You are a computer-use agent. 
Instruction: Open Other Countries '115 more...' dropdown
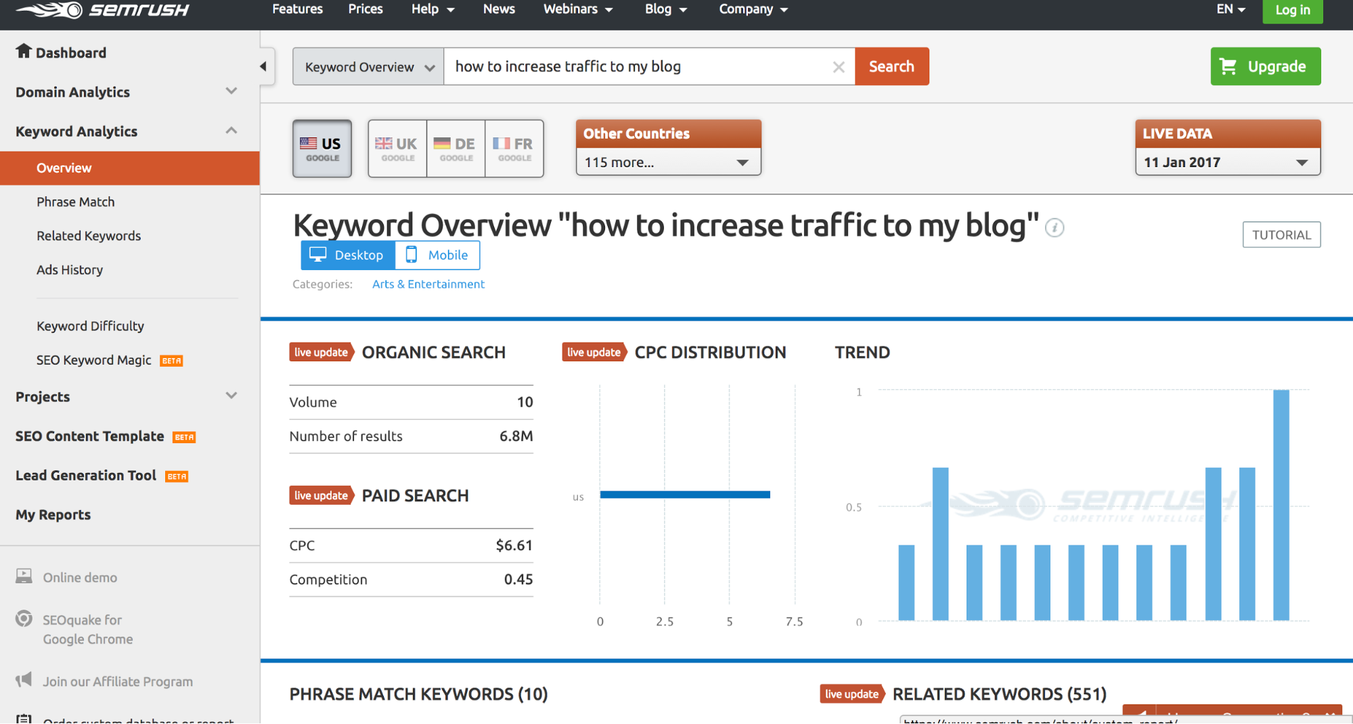tap(668, 162)
